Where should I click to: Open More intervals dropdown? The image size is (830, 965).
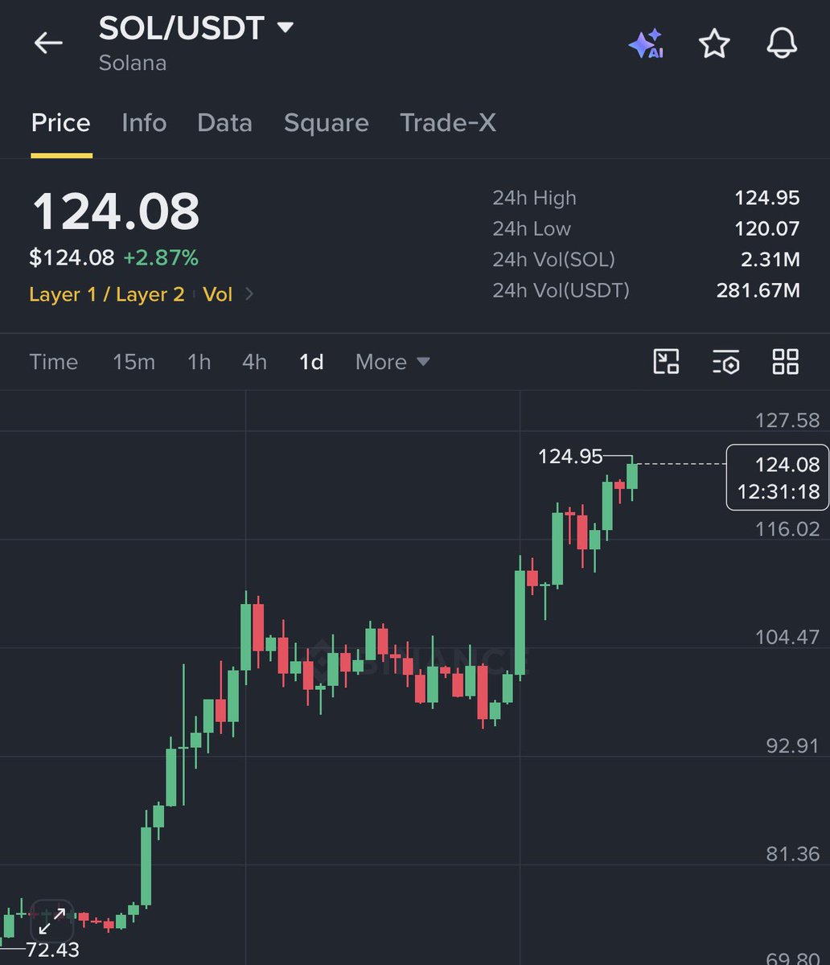[x=392, y=362]
